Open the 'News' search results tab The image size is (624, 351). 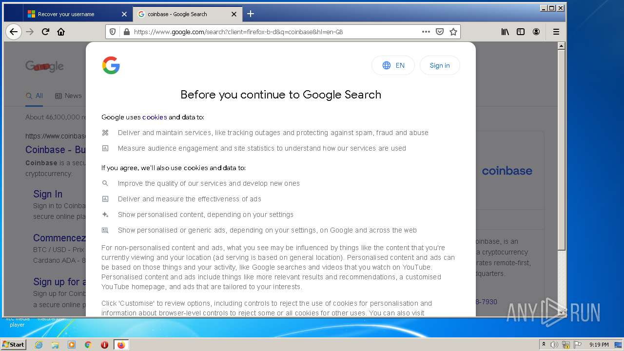click(x=68, y=96)
